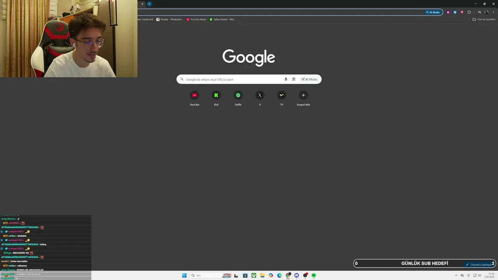The width and height of the screenshot is (498, 280).
Task: Click the AI Modu chip in the address bar
Action: pos(433,12)
